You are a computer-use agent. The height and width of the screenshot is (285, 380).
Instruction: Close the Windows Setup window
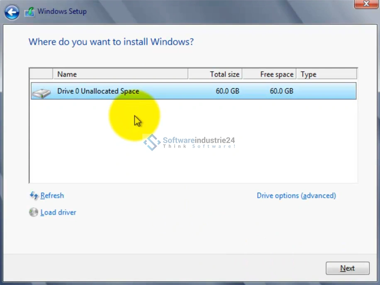(x=366, y=4)
